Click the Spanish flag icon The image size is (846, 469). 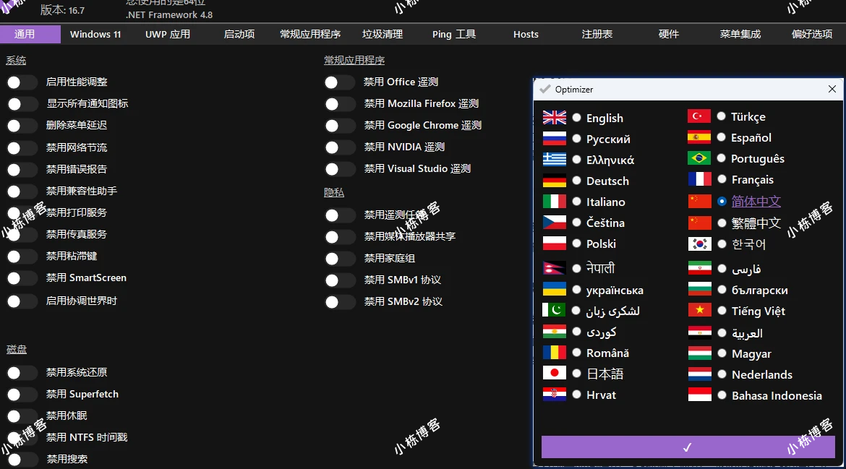699,137
